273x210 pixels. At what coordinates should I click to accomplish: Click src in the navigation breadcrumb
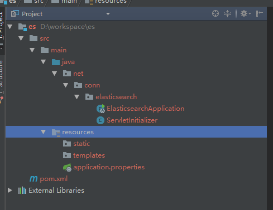(x=39, y=2)
